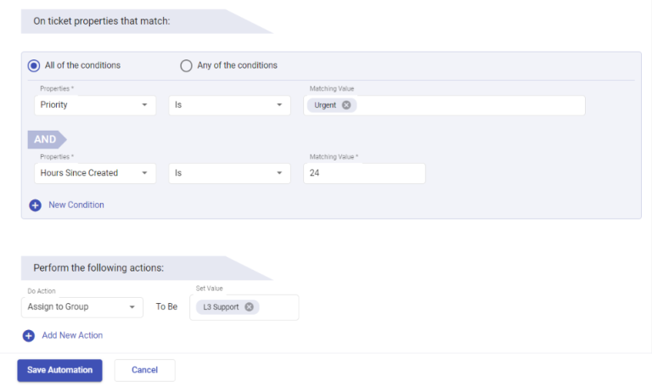Select All of the conditions radio button

34,65
